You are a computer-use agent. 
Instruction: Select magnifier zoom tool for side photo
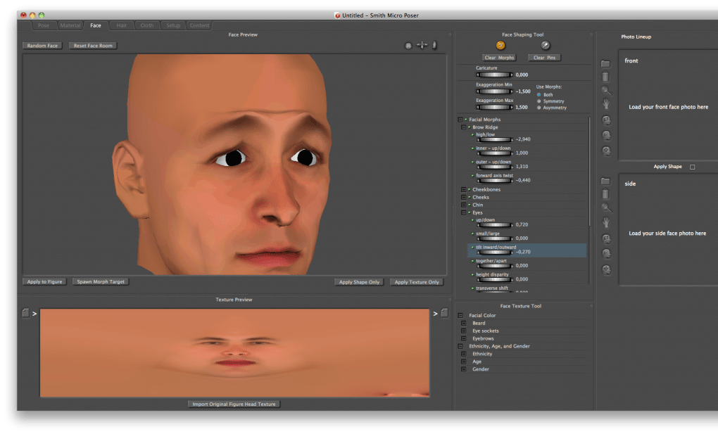[x=605, y=208]
